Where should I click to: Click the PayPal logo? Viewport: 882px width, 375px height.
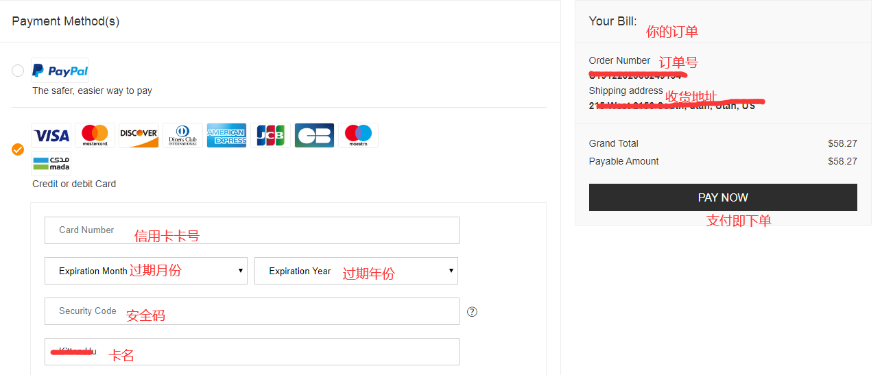pyautogui.click(x=60, y=71)
